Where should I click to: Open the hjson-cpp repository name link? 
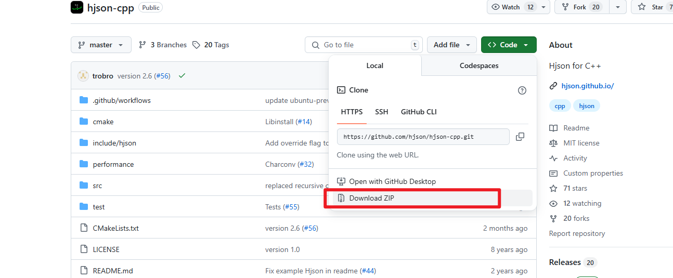pyautogui.click(x=111, y=7)
